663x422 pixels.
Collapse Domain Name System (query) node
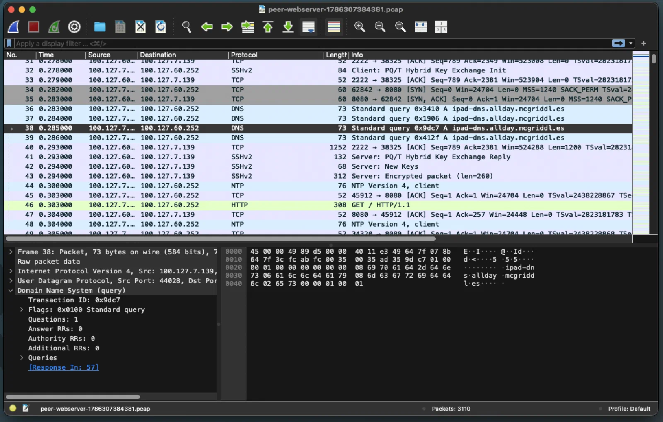(x=11, y=291)
